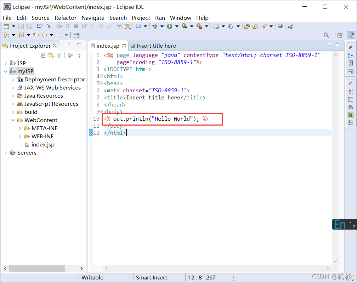Click the Run Last Coverage icon

pos(185,27)
